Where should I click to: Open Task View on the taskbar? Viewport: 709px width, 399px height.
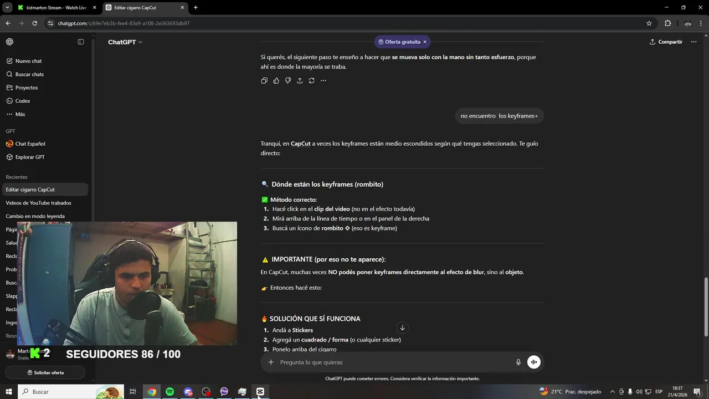133,392
